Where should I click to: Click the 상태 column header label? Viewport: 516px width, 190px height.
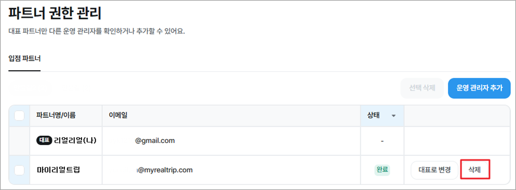[373, 116]
